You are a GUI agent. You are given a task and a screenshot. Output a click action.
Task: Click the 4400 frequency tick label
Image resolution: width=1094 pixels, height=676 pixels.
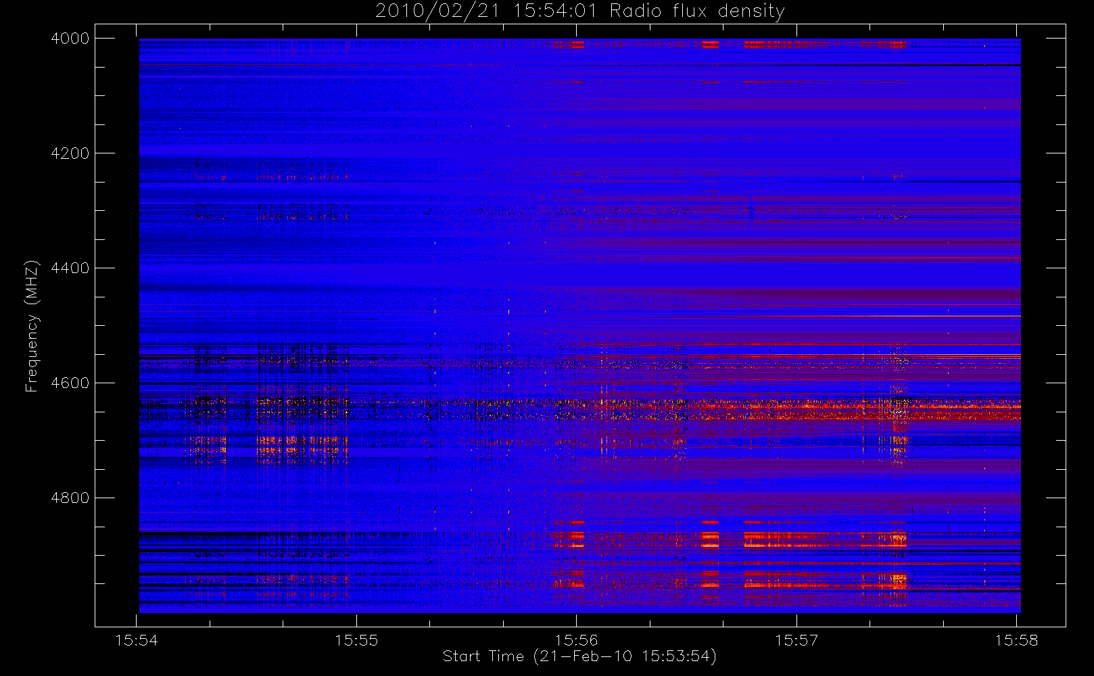pyautogui.click(x=70, y=268)
